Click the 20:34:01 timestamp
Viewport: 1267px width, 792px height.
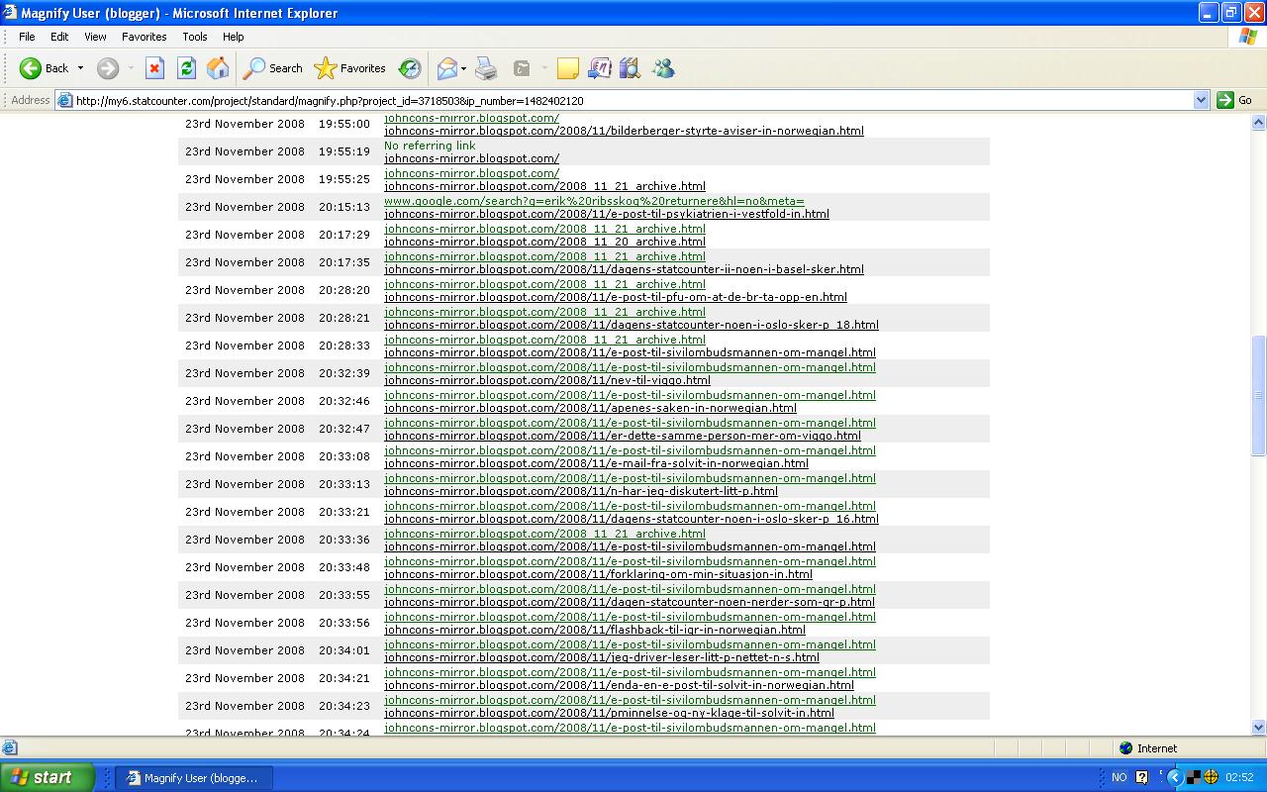coord(344,650)
